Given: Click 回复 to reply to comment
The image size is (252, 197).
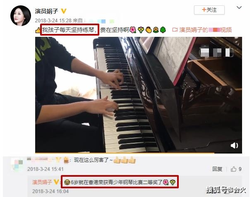Looking at the screenshot, I should [x=217, y=169].
